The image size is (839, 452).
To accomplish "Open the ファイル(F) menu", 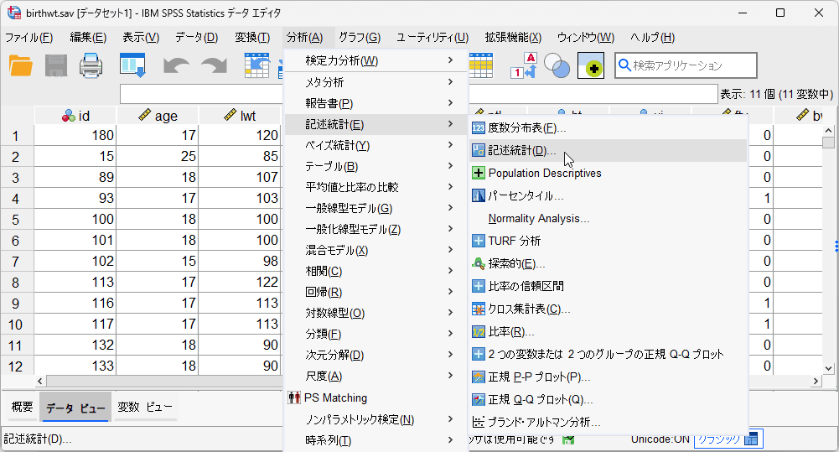I will coord(28,38).
